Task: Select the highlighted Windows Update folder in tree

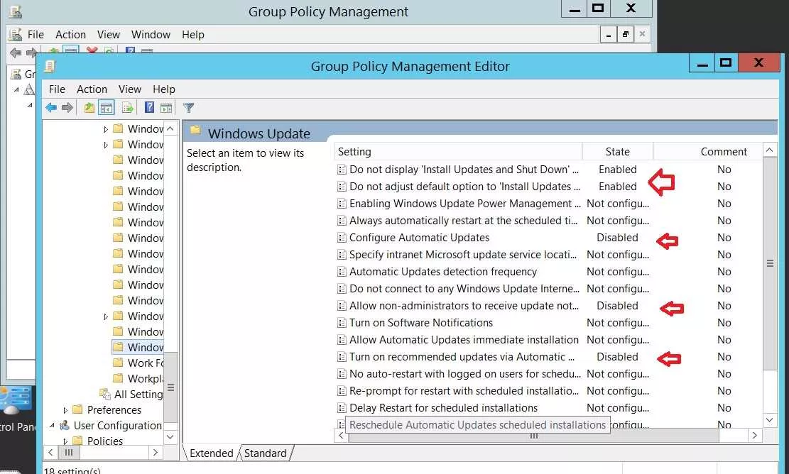Action: click(138, 347)
